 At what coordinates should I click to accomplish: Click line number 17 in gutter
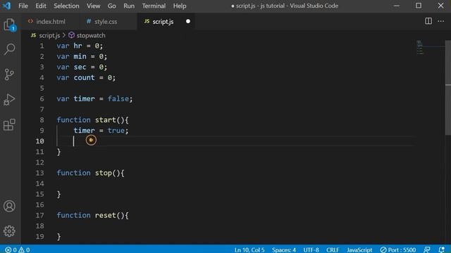click(x=40, y=216)
